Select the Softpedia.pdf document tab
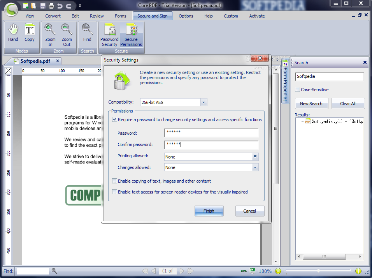The height and width of the screenshot is (278, 372). (35, 61)
